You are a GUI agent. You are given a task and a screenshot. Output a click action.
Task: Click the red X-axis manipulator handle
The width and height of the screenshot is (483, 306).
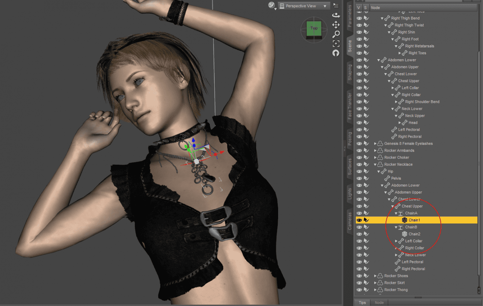pos(215,154)
